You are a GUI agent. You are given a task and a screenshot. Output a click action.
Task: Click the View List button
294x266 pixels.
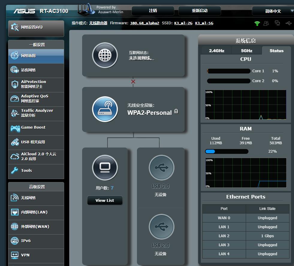105,200
